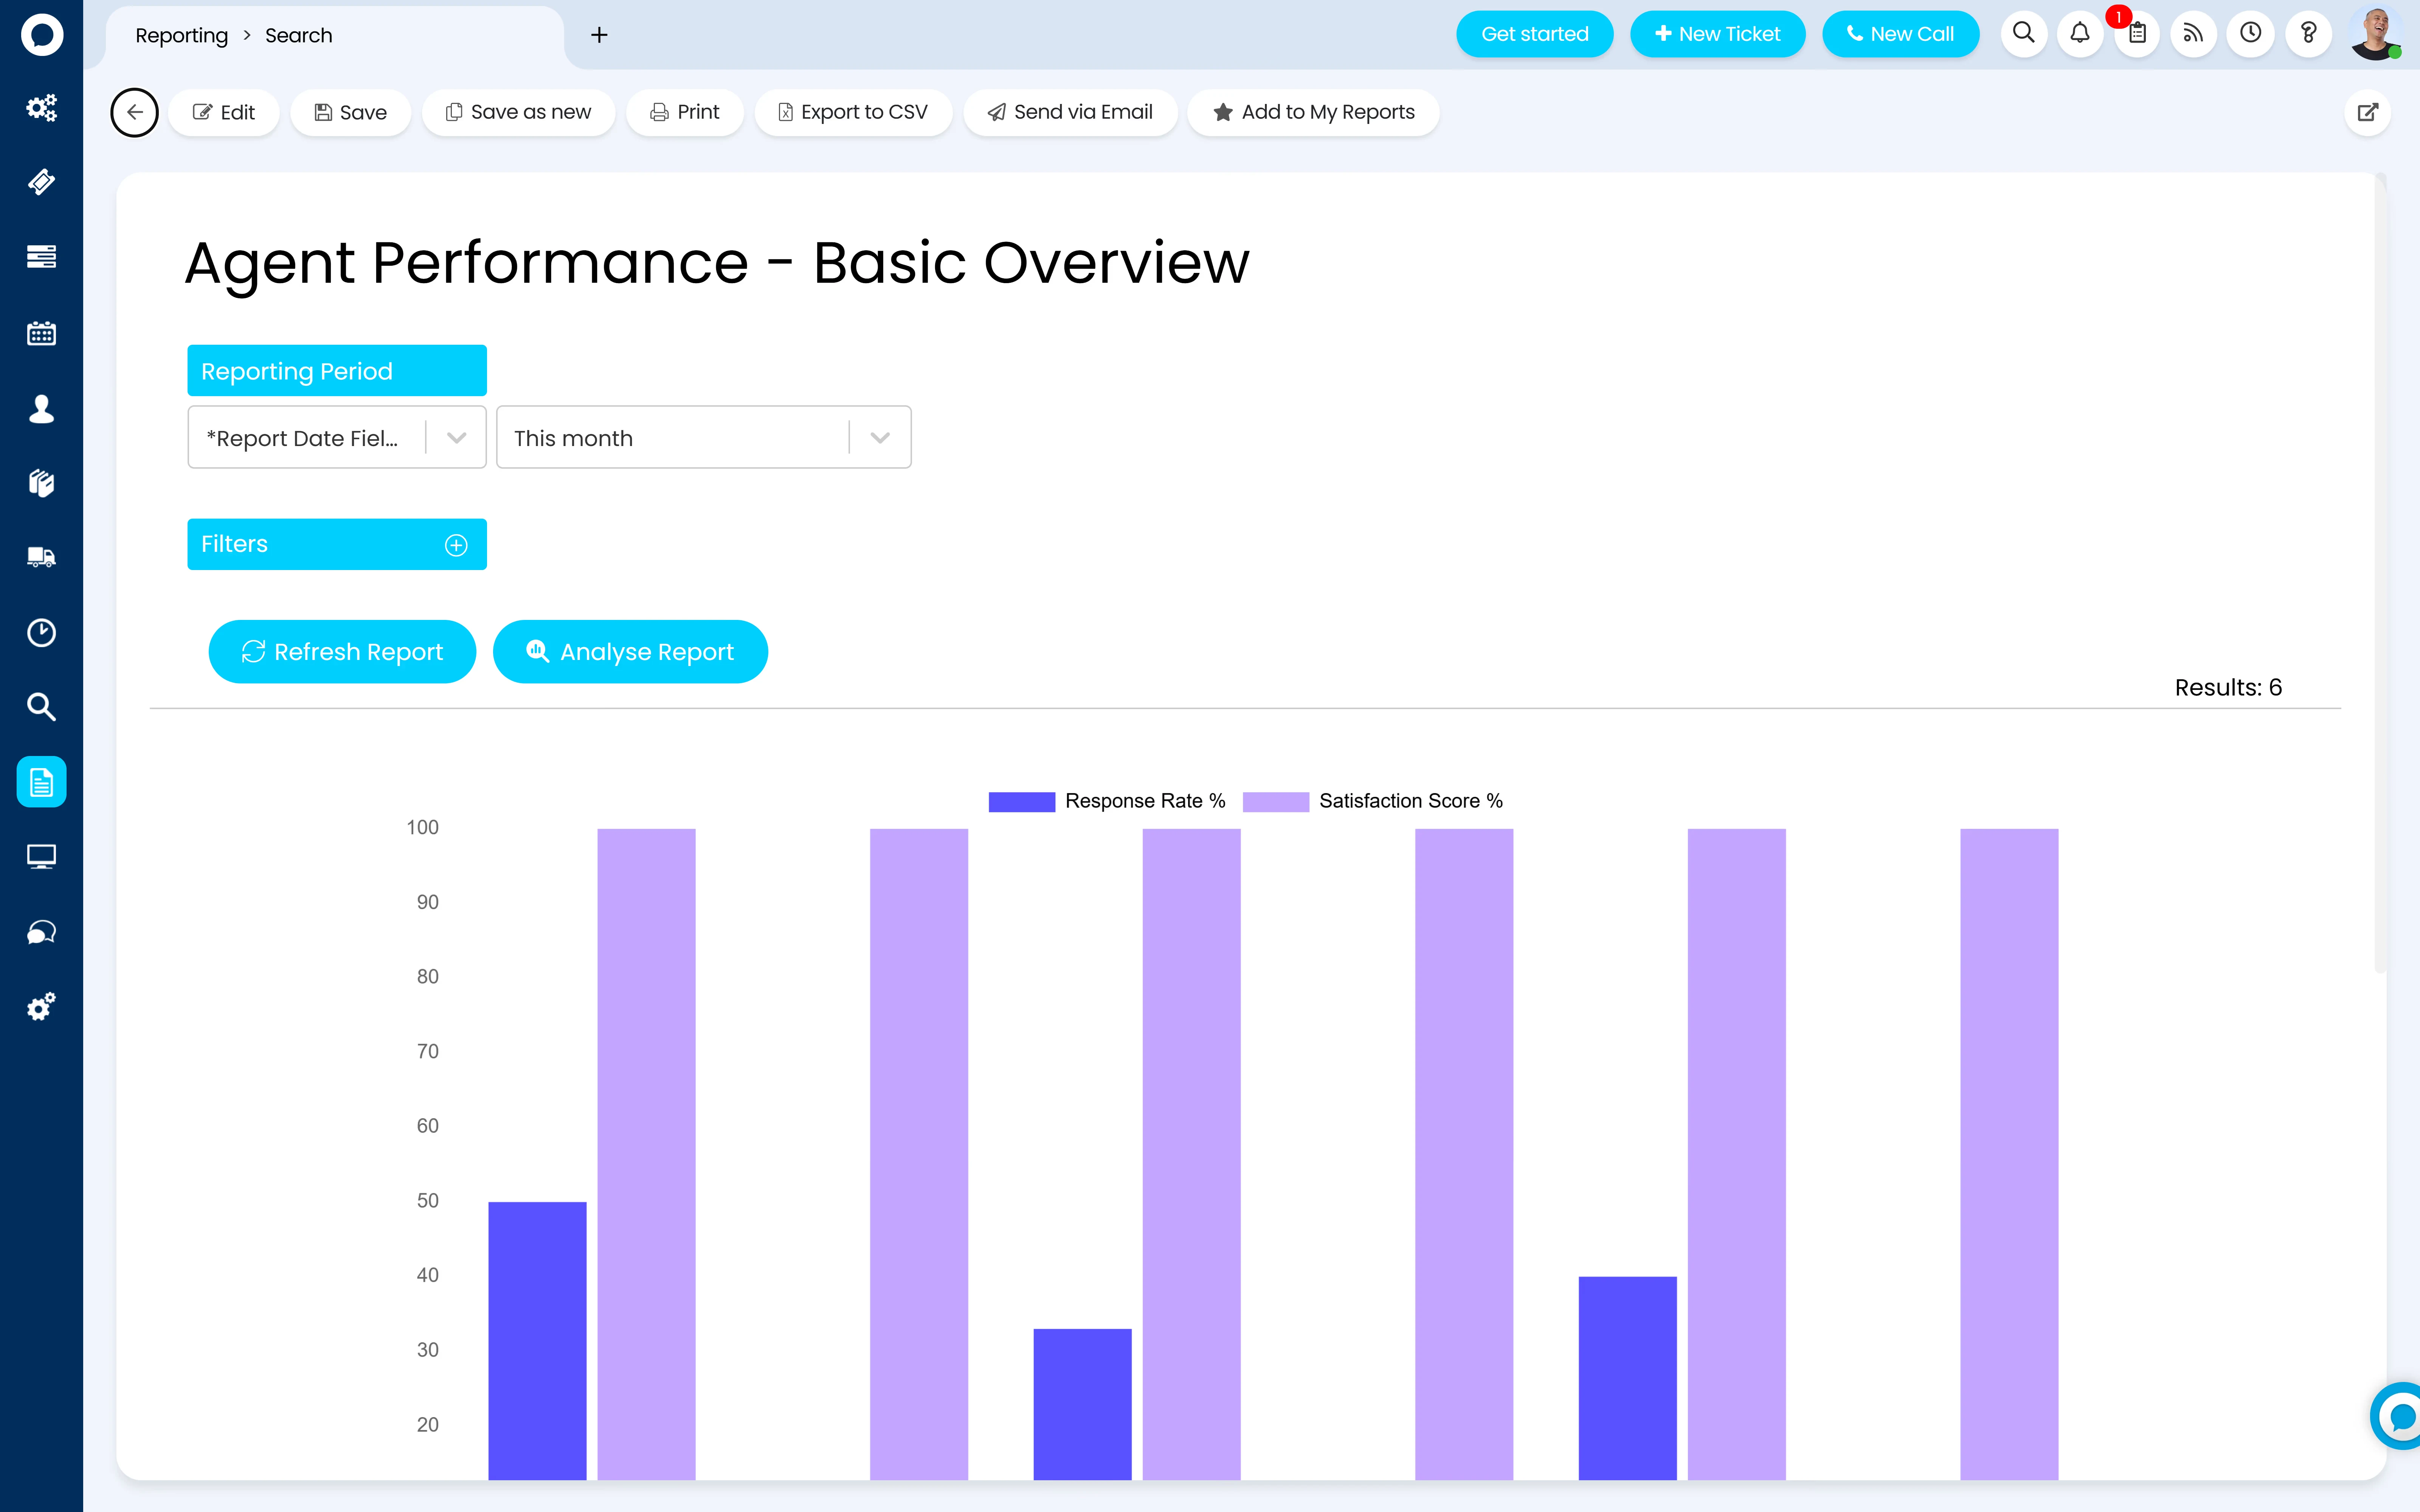Expand the Filters section header
Screen dimensions: 2420x1512
tap(337, 544)
